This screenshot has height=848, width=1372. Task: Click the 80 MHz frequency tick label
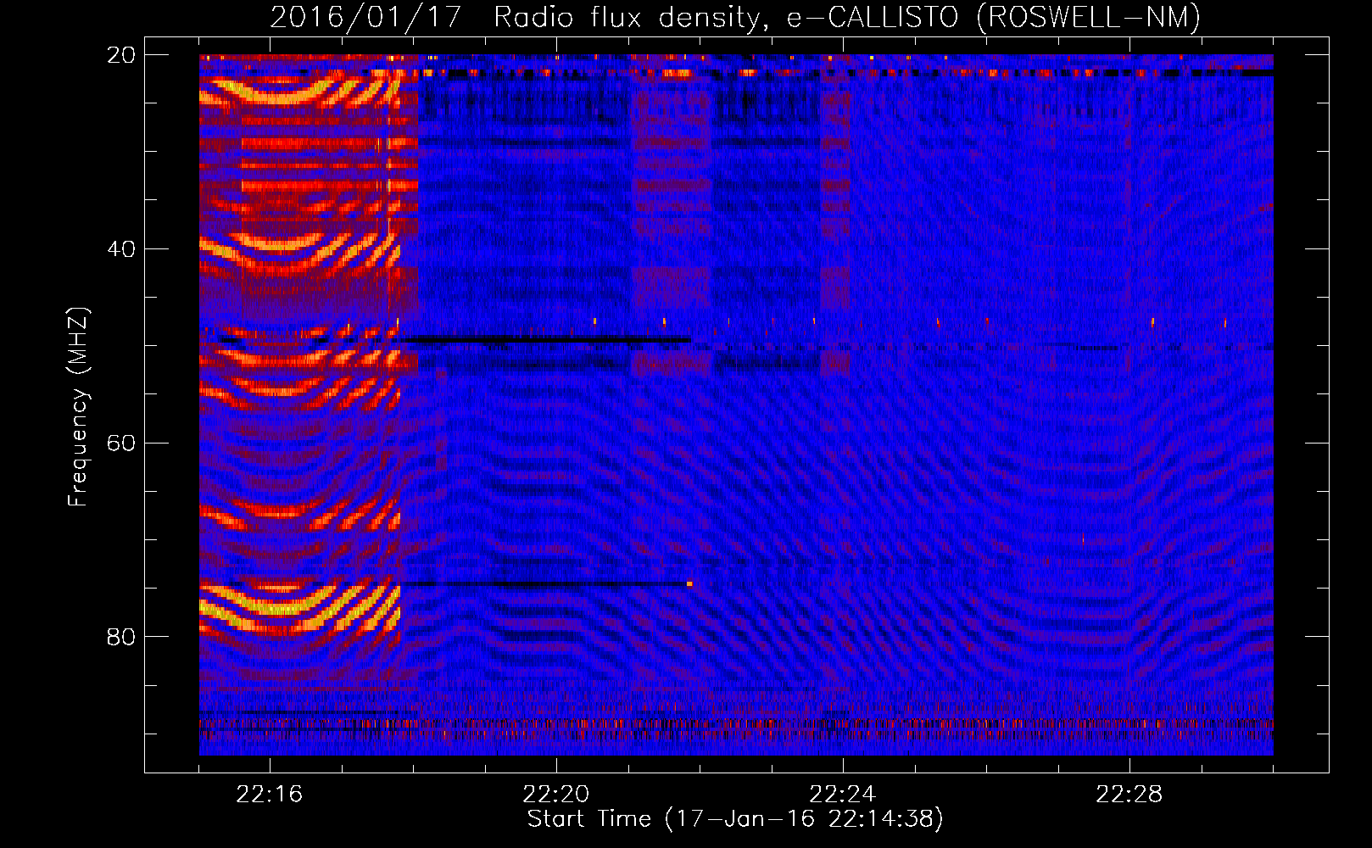point(121,637)
